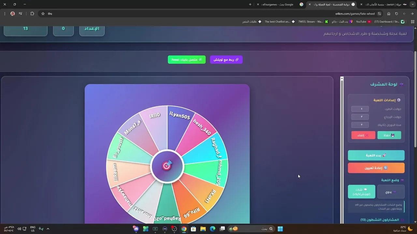417x234 pixels.
Task: Click the إعادة تعيين reset button
Action: tap(376, 168)
